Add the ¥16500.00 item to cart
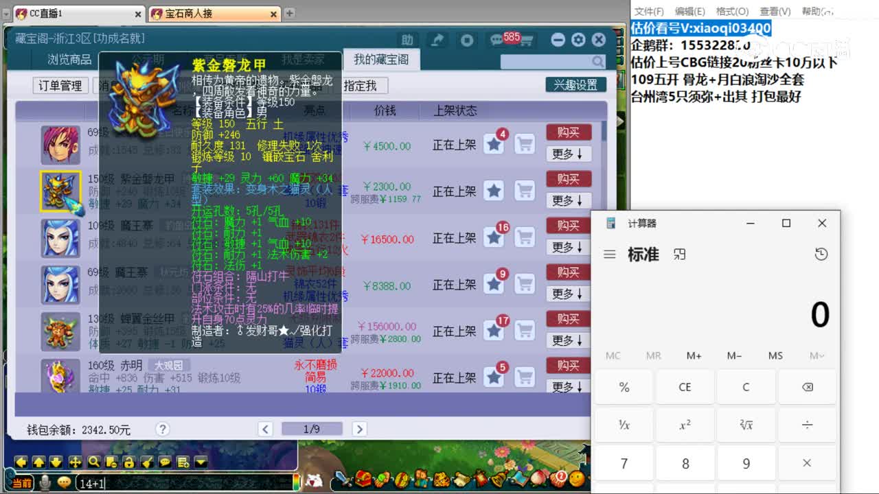The height and width of the screenshot is (494, 879). coord(525,237)
